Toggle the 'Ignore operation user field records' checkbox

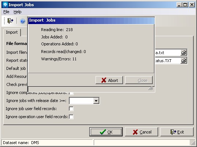click(x=71, y=117)
